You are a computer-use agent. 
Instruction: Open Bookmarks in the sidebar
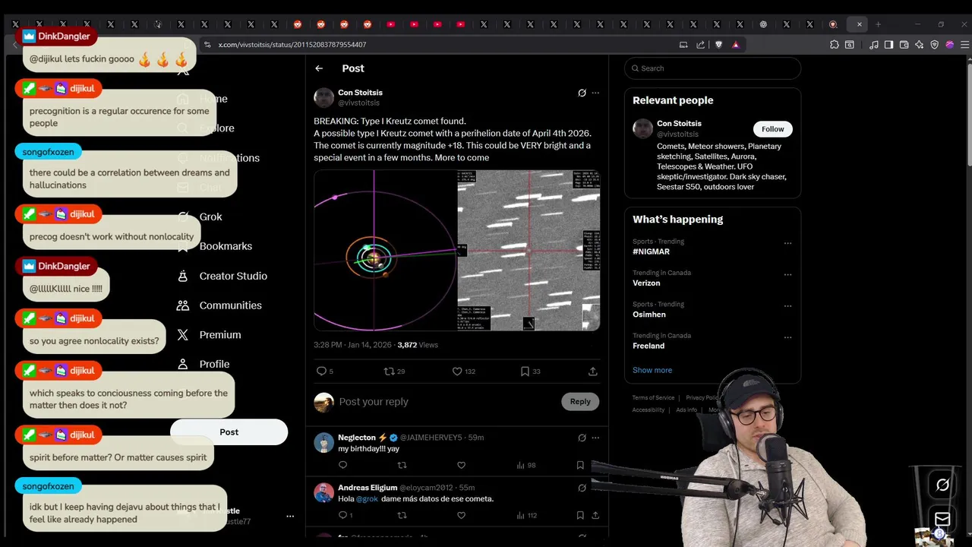click(x=215, y=246)
